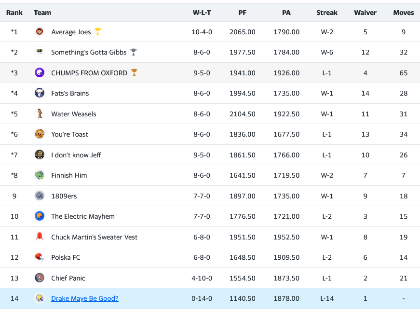Click the Fats's Brains team avatar
The height and width of the screenshot is (309, 420).
pyautogui.click(x=40, y=93)
